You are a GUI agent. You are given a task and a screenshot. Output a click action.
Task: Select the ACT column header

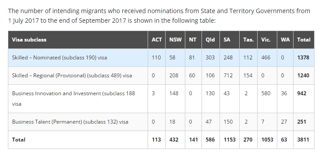tap(156, 40)
